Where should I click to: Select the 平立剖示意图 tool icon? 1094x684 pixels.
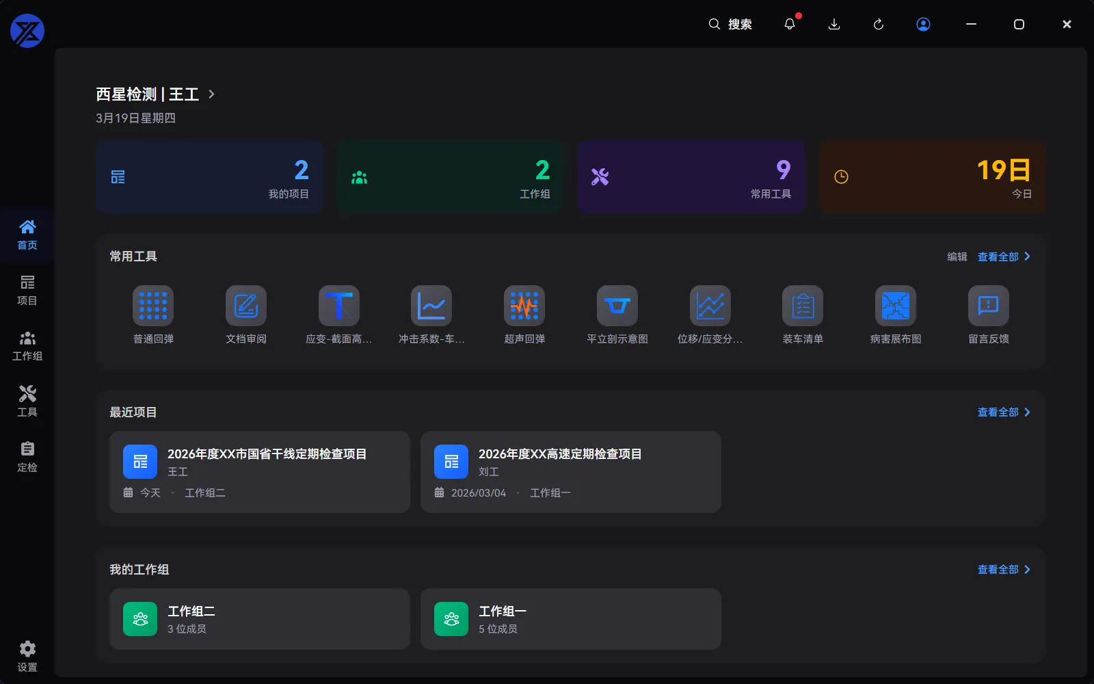[617, 306]
